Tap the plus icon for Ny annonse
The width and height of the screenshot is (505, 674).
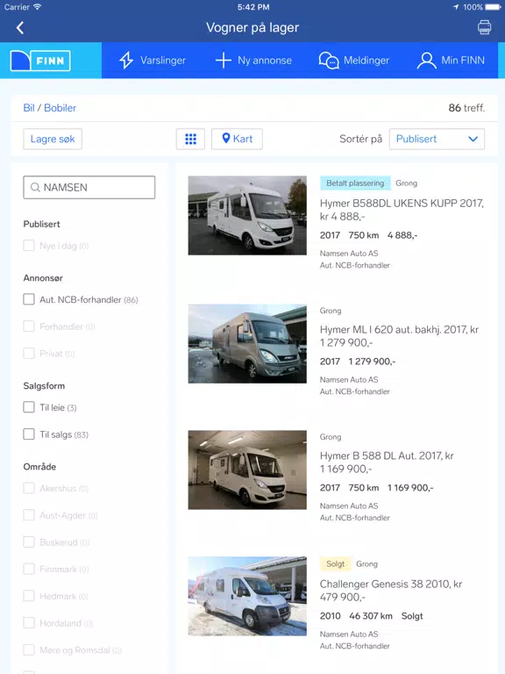point(224,61)
